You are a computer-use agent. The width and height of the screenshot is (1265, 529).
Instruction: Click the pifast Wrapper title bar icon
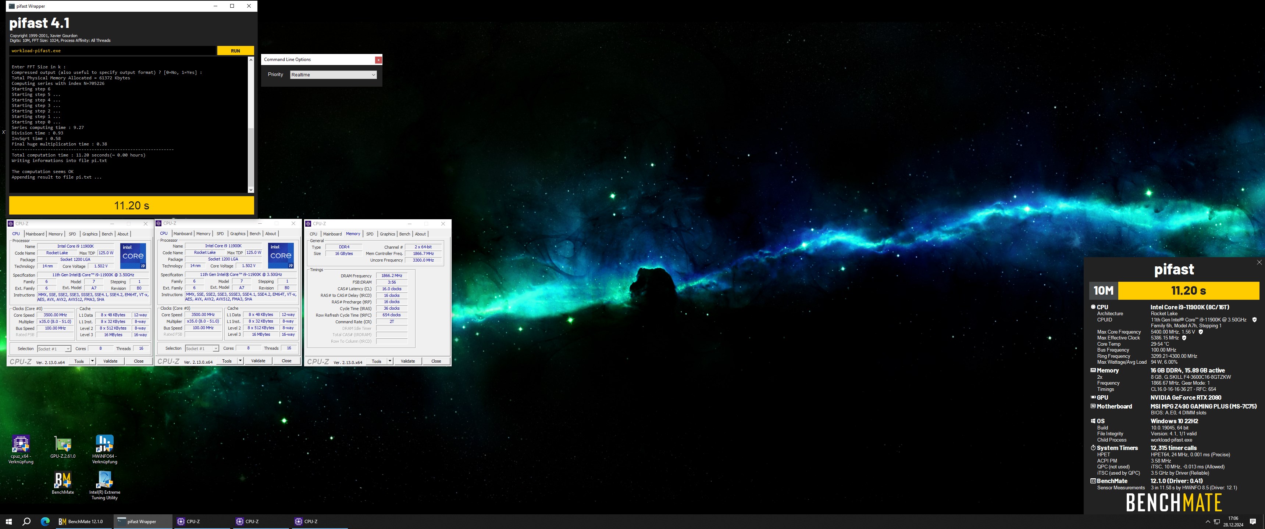[12, 6]
